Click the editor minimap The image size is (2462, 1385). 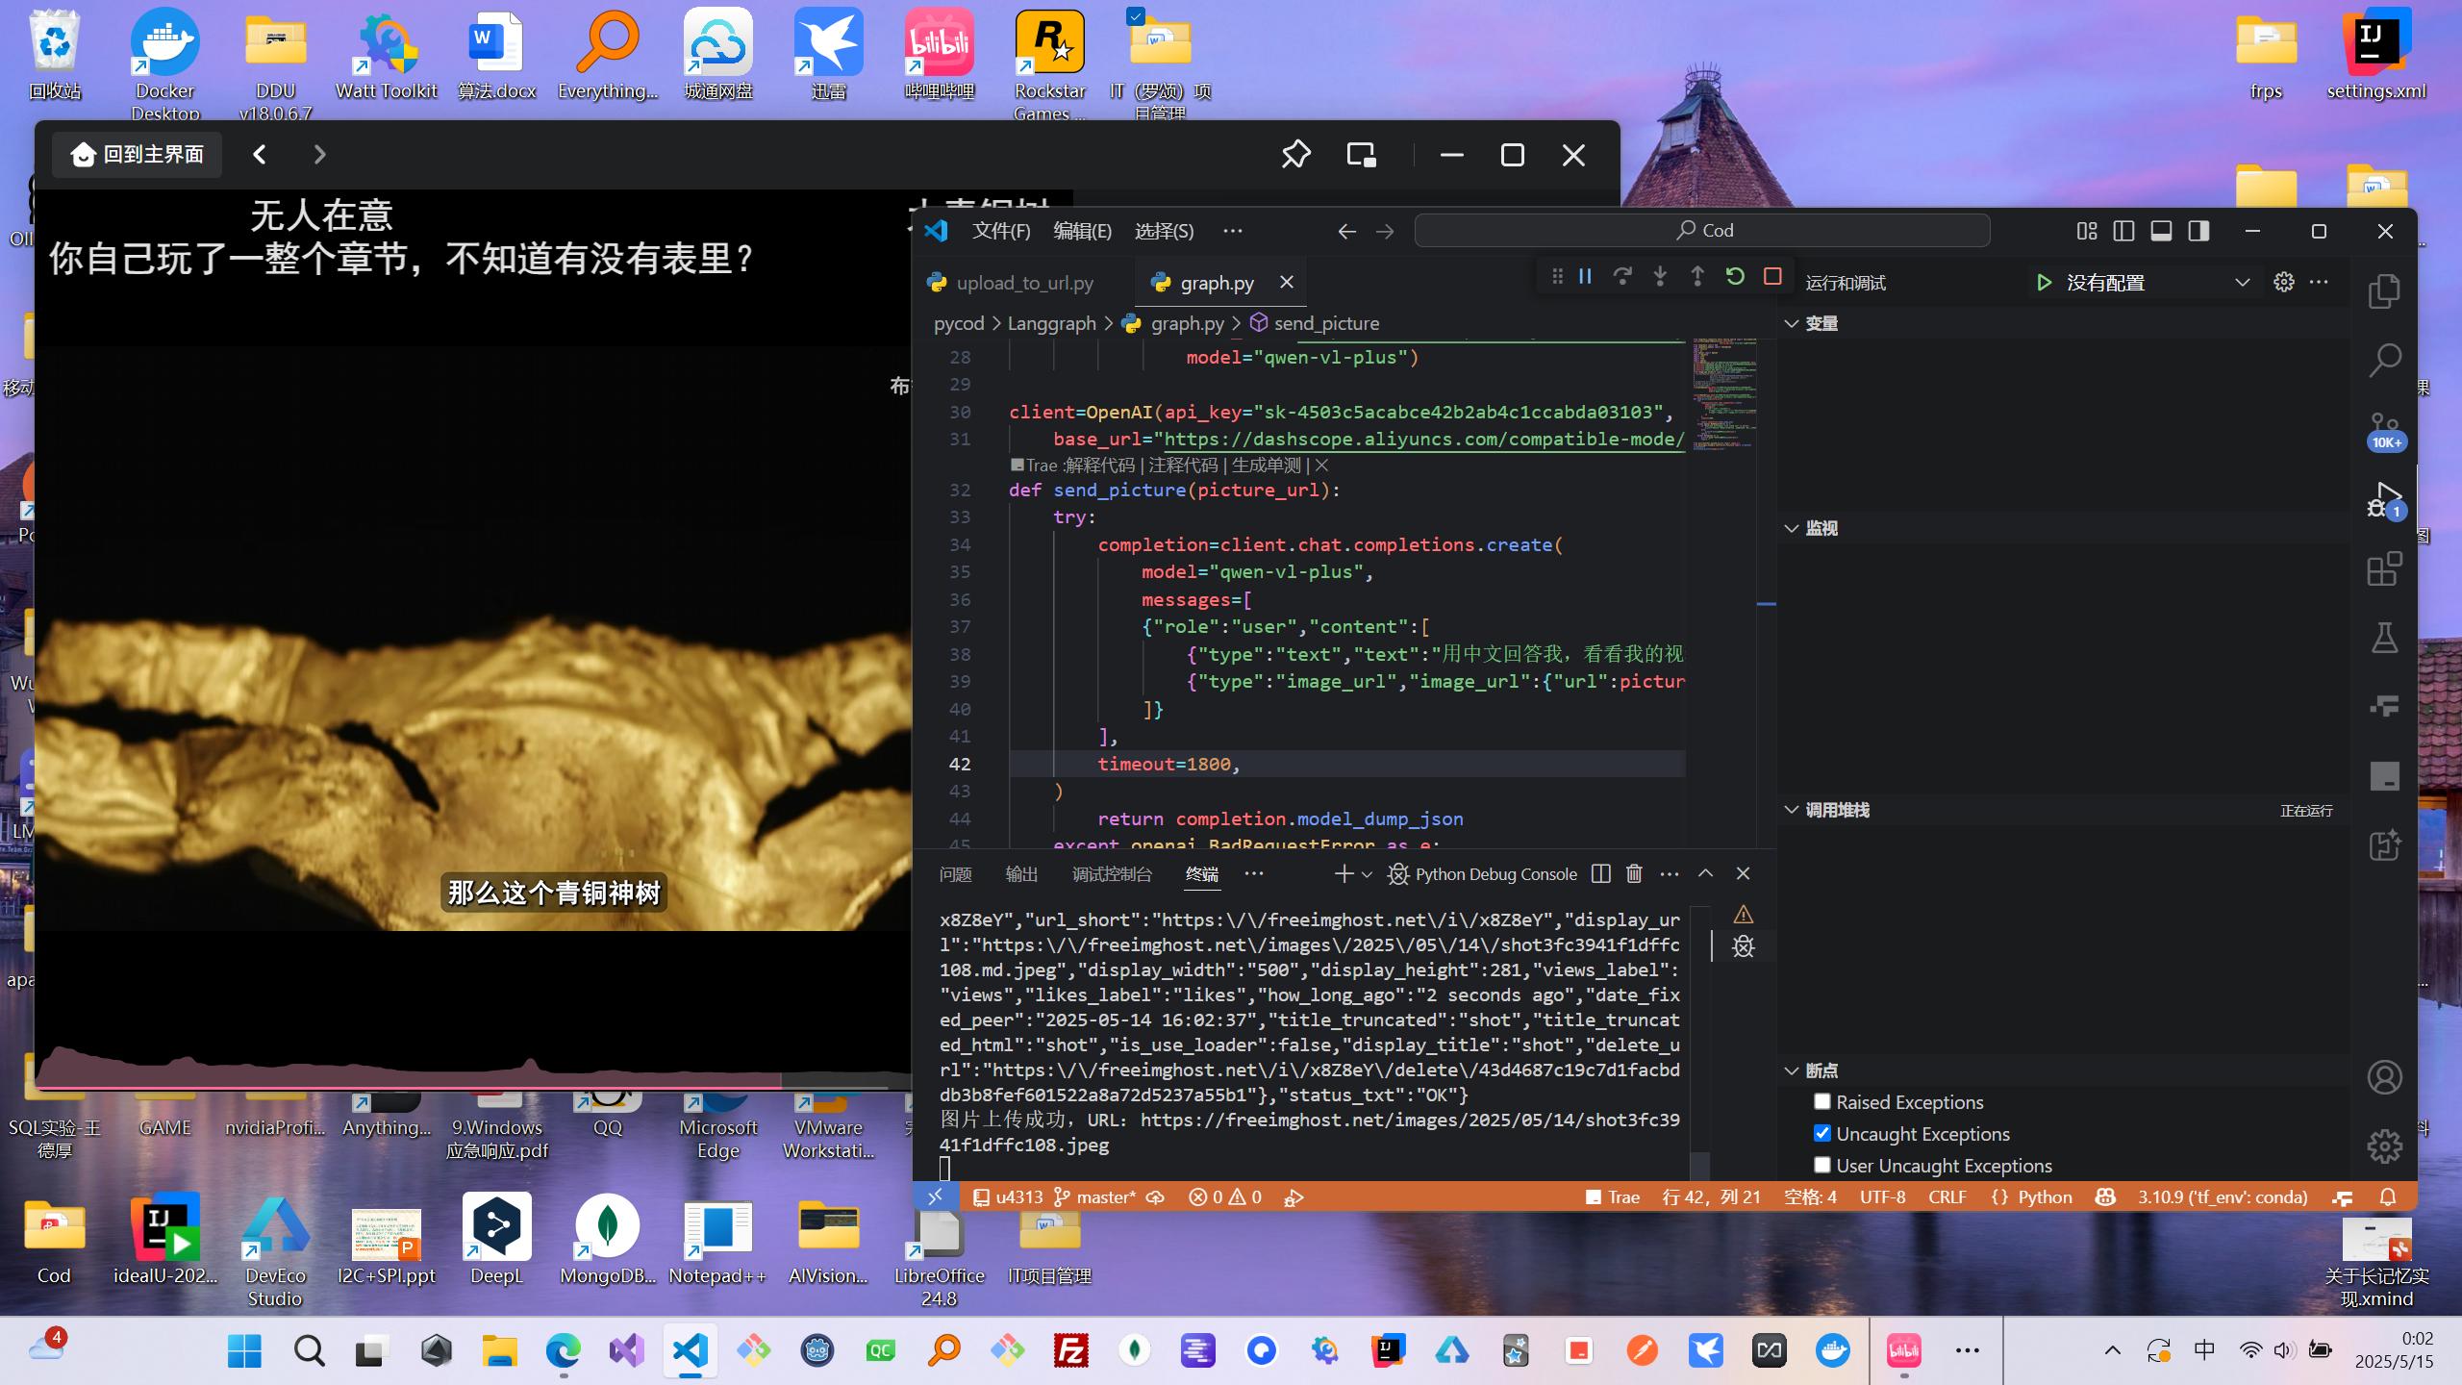pos(1726,394)
